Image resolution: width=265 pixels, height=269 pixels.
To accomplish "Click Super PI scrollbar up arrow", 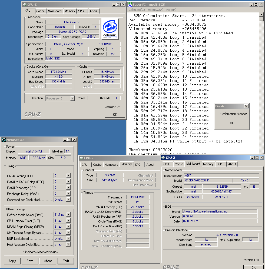I will click(261, 14).
